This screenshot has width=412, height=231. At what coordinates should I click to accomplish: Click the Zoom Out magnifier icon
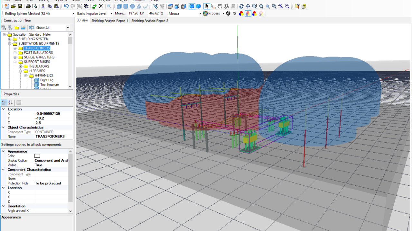point(287,6)
